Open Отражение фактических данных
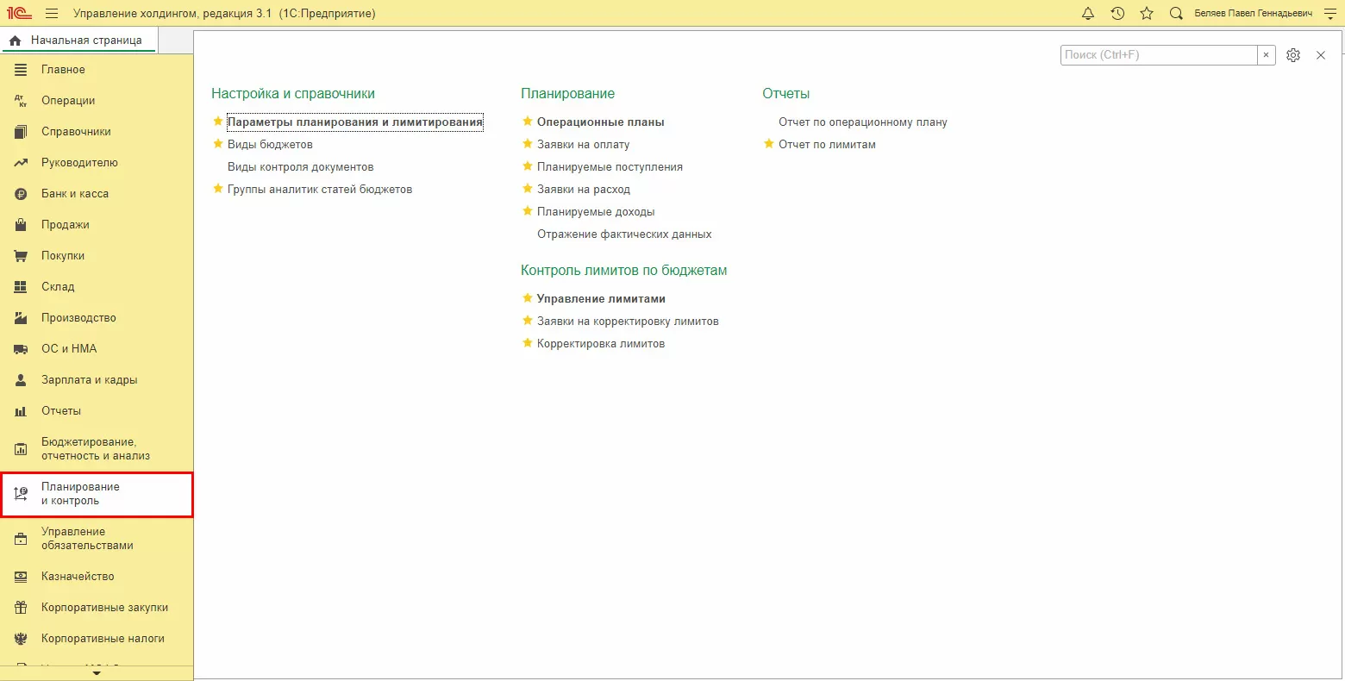 coord(624,234)
